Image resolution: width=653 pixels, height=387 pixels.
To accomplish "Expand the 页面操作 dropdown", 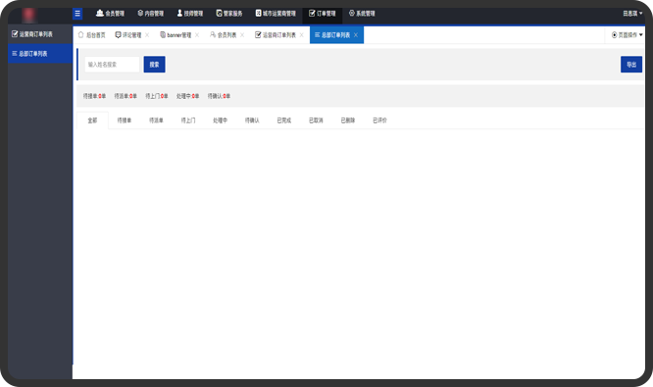I will [627, 35].
